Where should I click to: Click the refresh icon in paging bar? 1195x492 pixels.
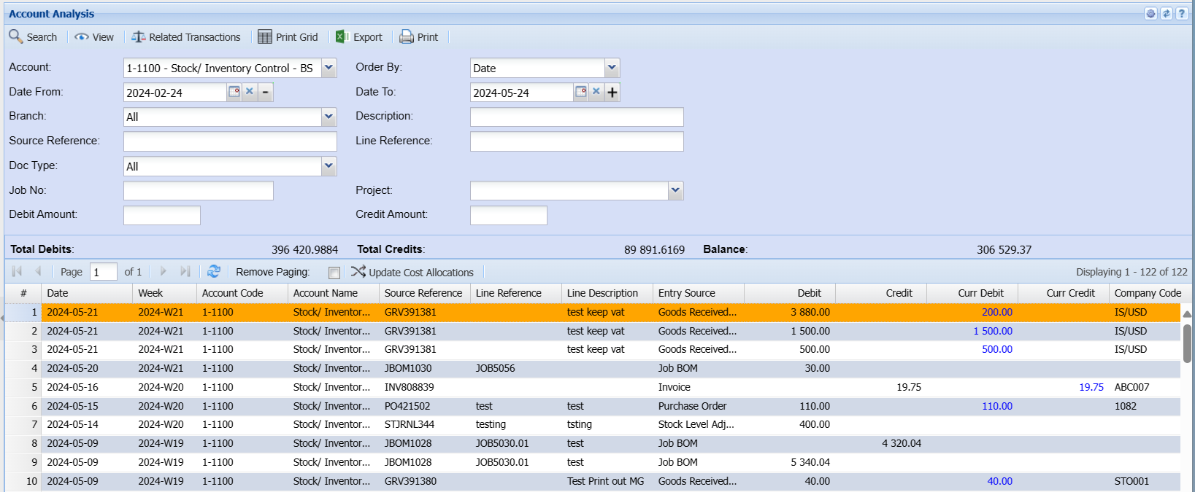click(214, 272)
